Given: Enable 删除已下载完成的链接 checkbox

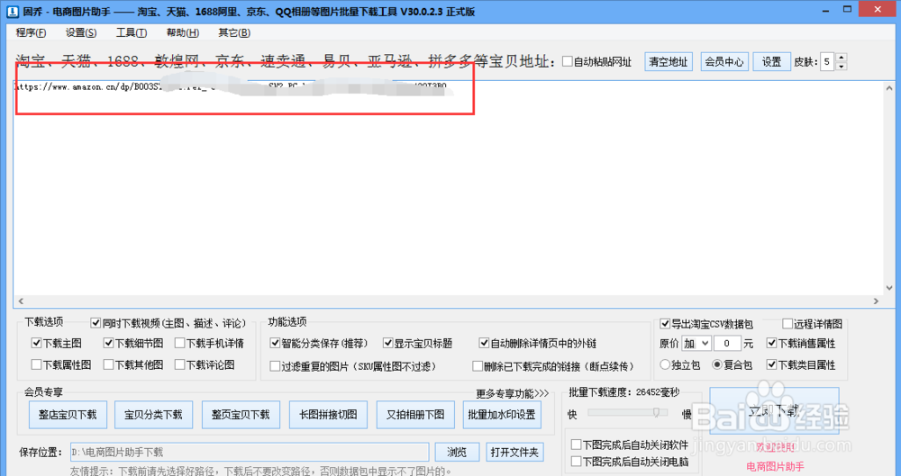Looking at the screenshot, I should [x=477, y=366].
